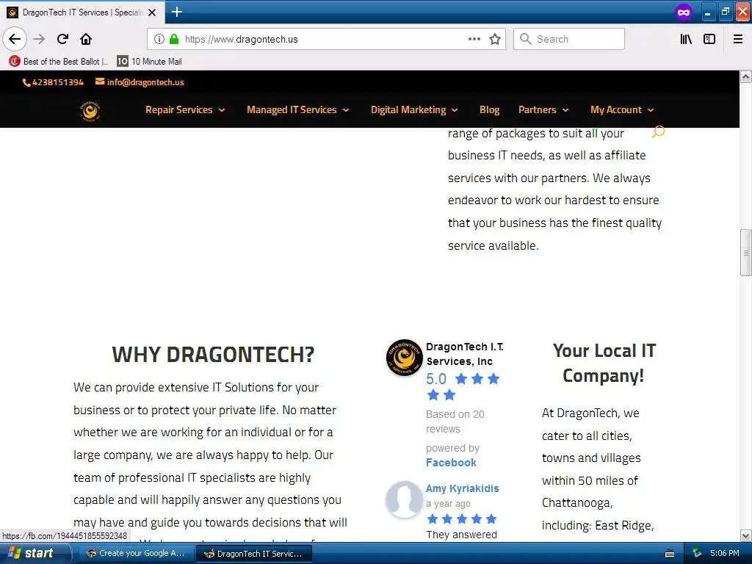Open the Blog page
752x564 pixels.
(x=489, y=110)
